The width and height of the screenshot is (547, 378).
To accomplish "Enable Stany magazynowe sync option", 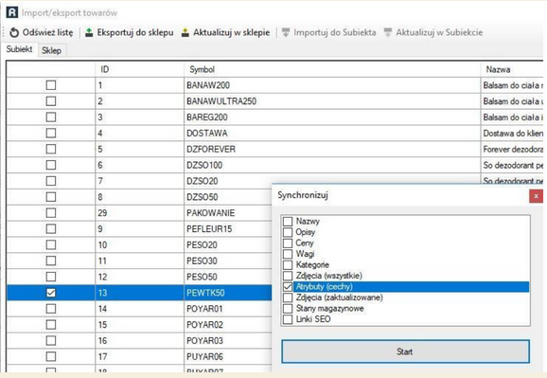I will click(288, 308).
